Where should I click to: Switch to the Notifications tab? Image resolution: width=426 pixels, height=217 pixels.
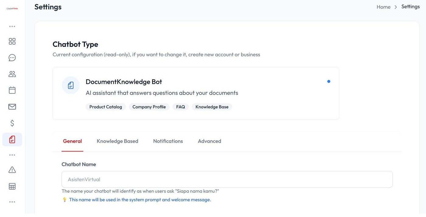coord(168,141)
